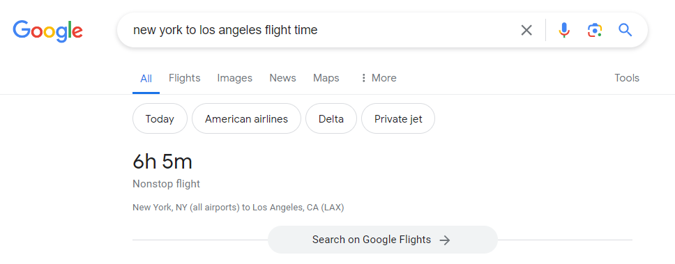Open Google Lens image search icon
This screenshot has height=264, width=675.
pos(595,30)
